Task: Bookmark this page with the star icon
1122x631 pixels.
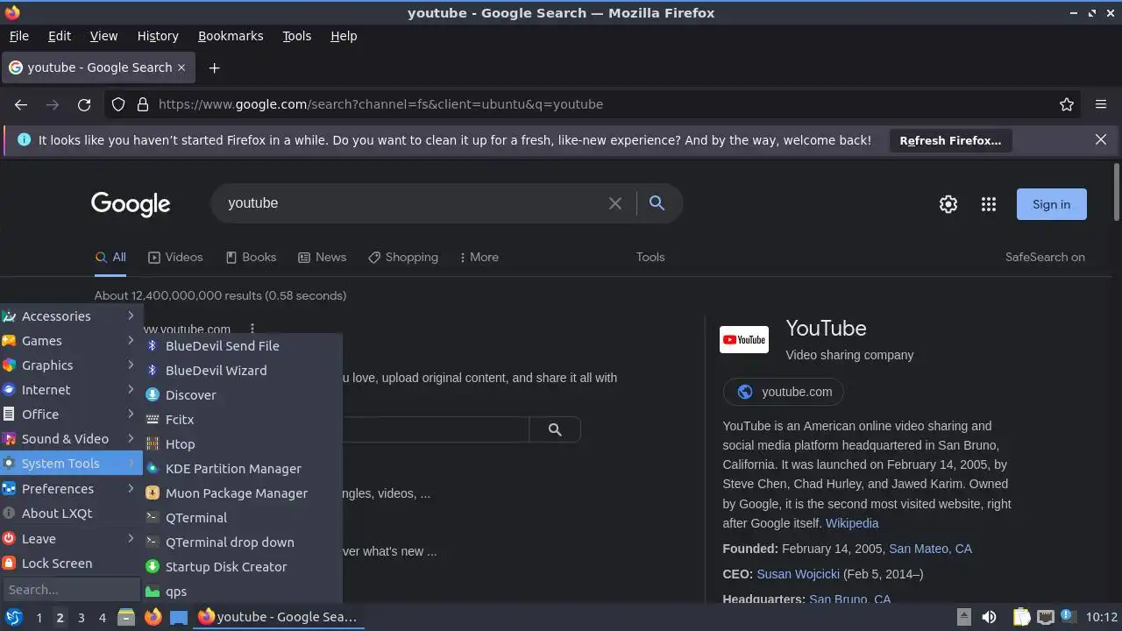Action: [1067, 104]
